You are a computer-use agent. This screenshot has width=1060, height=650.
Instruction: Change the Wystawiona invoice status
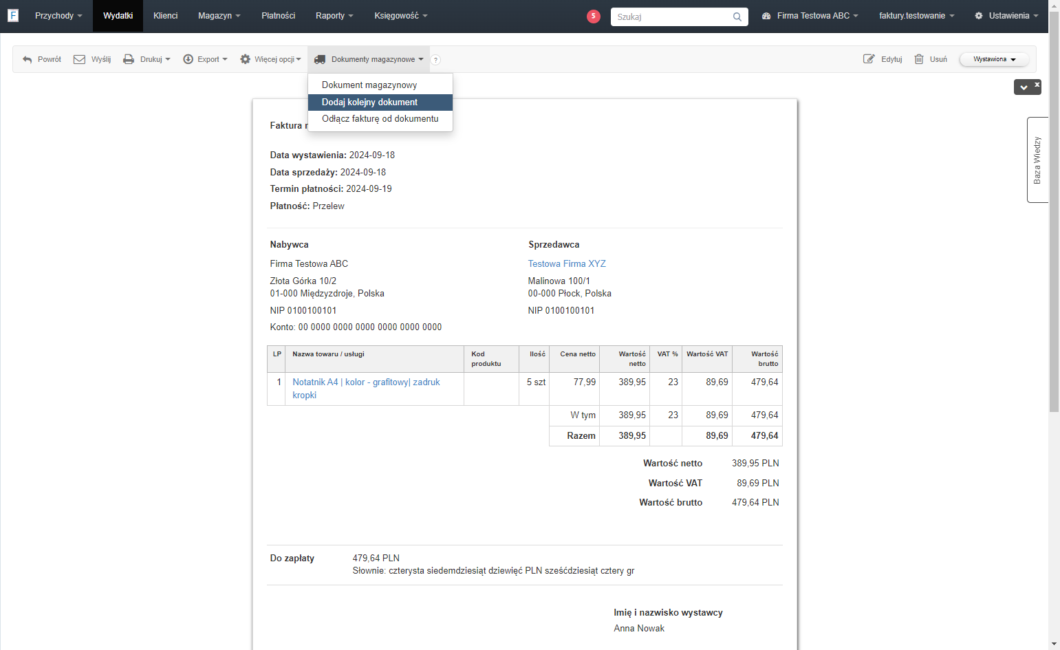point(994,59)
